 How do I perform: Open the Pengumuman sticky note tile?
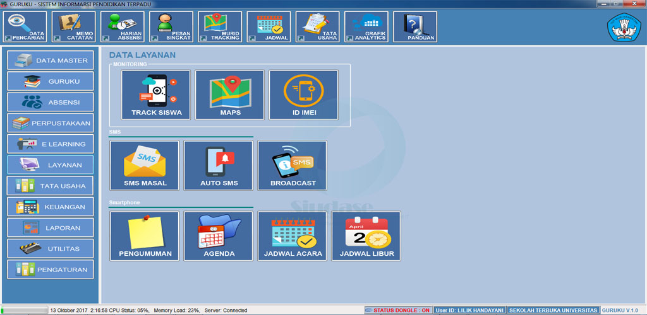(x=145, y=236)
